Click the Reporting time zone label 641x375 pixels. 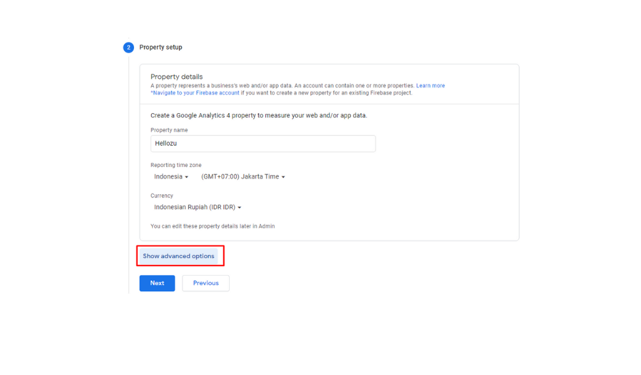pos(176,165)
